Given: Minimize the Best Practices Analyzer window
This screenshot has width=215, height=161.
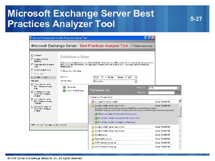Looking at the screenshot, I should point(146,38).
